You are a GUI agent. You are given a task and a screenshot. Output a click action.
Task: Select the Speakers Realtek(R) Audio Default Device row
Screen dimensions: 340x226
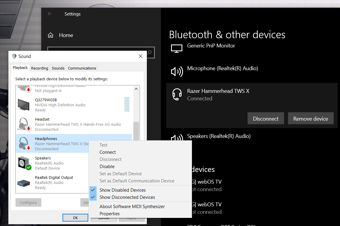(x=52, y=163)
